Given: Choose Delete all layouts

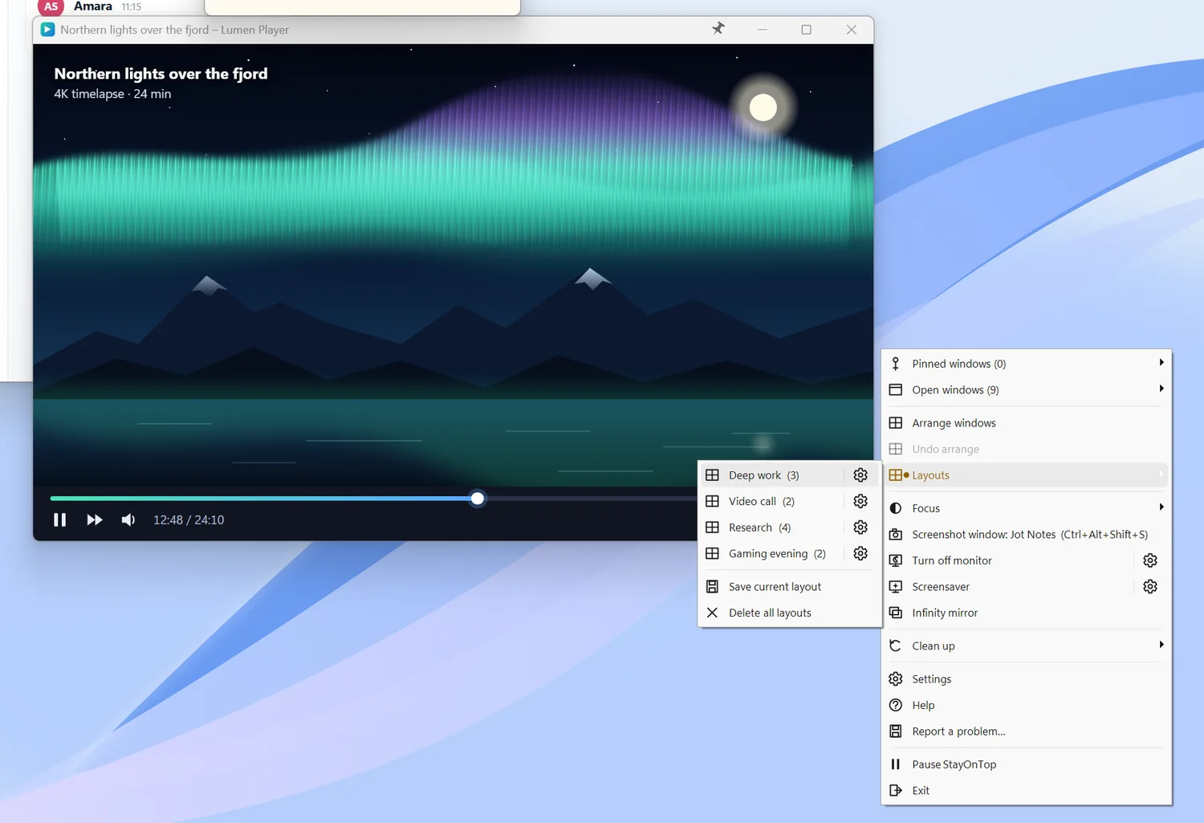Looking at the screenshot, I should coord(789,613).
